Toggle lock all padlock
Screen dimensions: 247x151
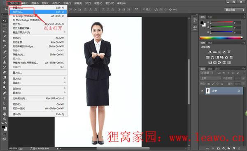tap(222, 84)
